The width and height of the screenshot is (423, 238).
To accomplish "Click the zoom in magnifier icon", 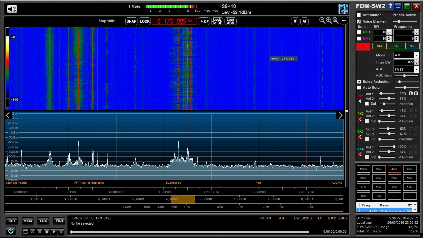I will click(329, 21).
